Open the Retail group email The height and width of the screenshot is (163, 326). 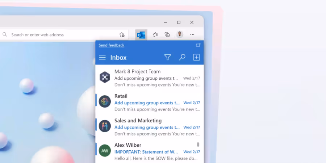[x=150, y=103]
